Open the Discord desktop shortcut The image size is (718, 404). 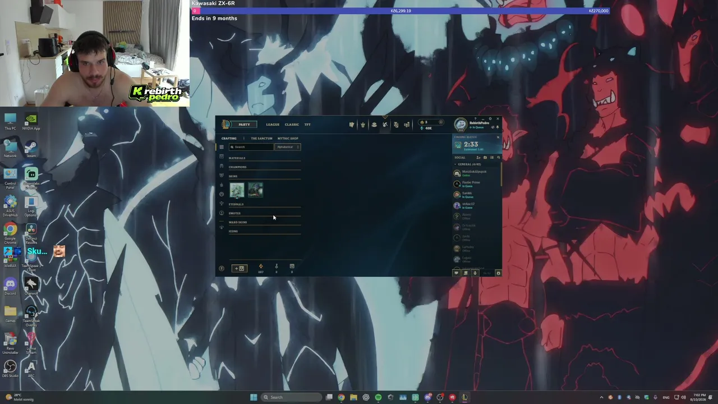point(10,287)
